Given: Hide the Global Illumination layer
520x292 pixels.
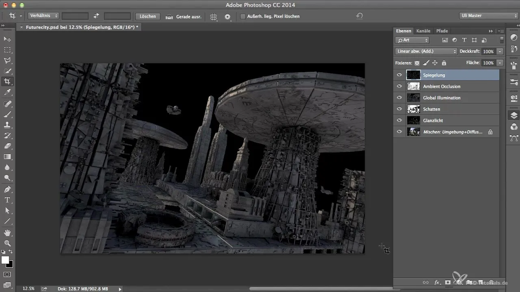Looking at the screenshot, I should pyautogui.click(x=399, y=98).
